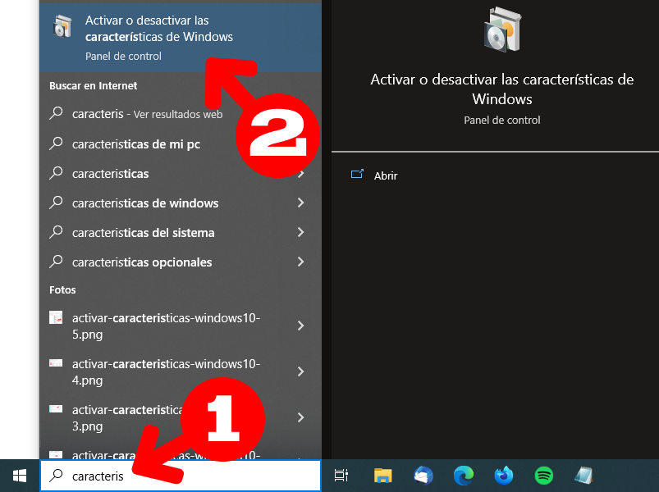This screenshot has height=492, width=659.
Task: Select 'caracteristicas de windows' suggestion
Action: click(x=181, y=203)
